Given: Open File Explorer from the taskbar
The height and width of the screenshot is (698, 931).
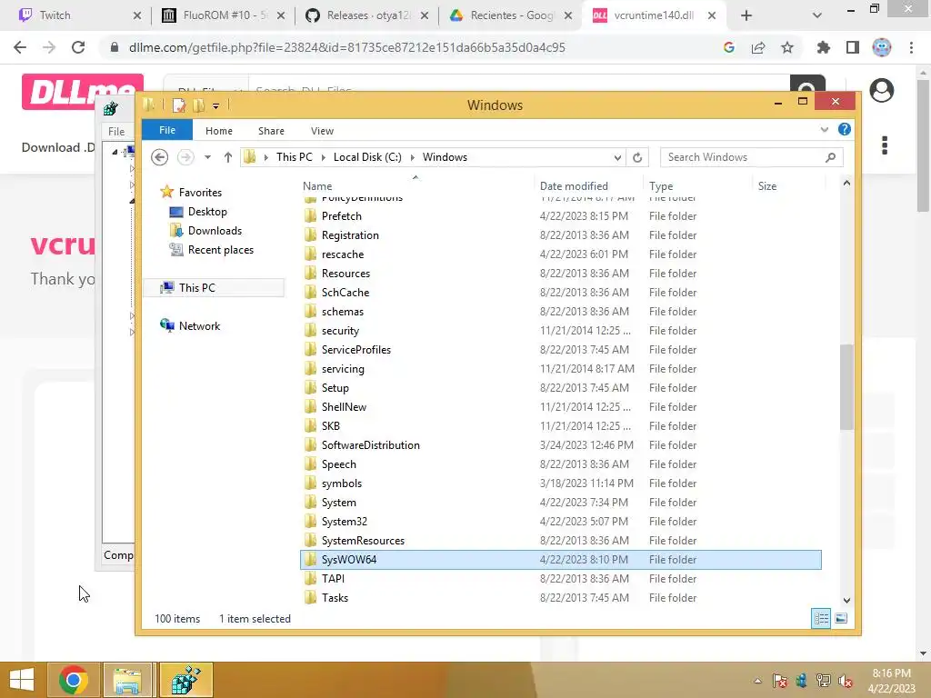Looking at the screenshot, I should pyautogui.click(x=127, y=680).
